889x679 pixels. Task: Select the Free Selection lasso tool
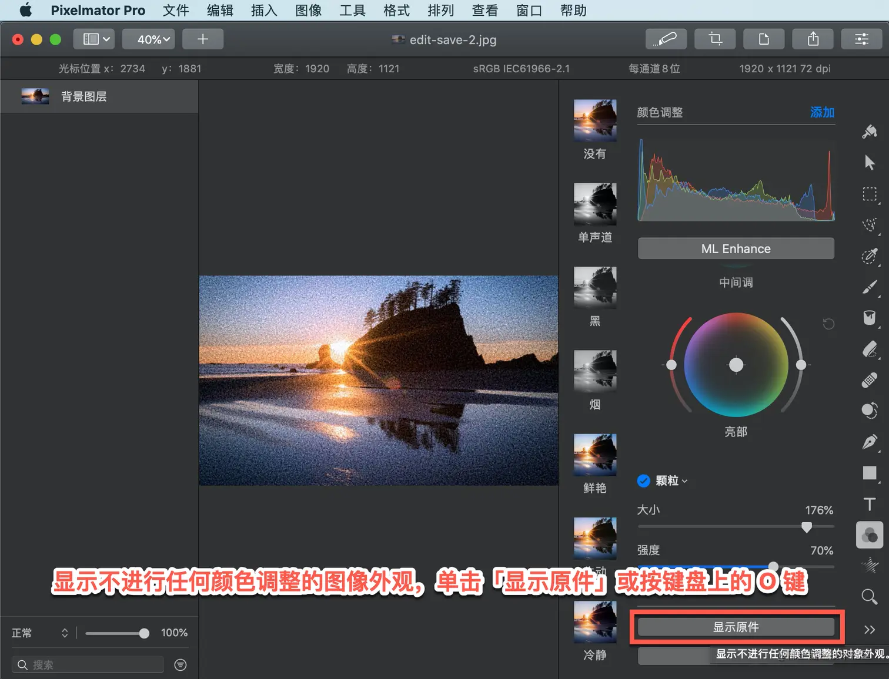pos(870,225)
